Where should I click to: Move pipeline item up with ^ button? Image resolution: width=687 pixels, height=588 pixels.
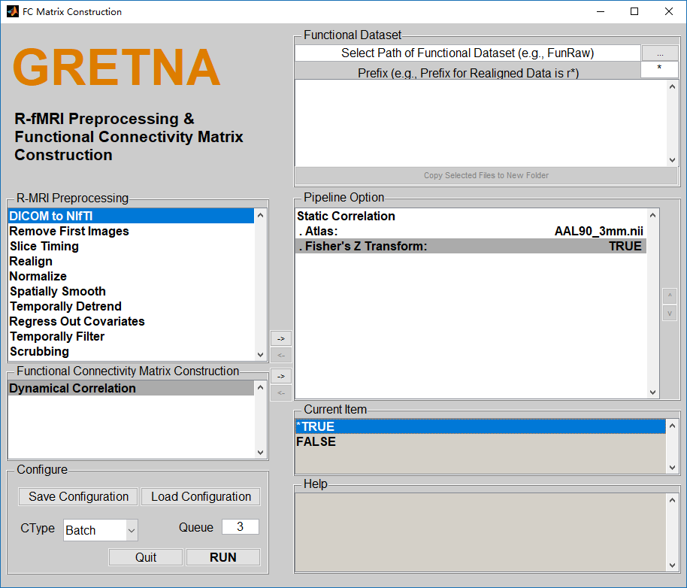click(670, 296)
